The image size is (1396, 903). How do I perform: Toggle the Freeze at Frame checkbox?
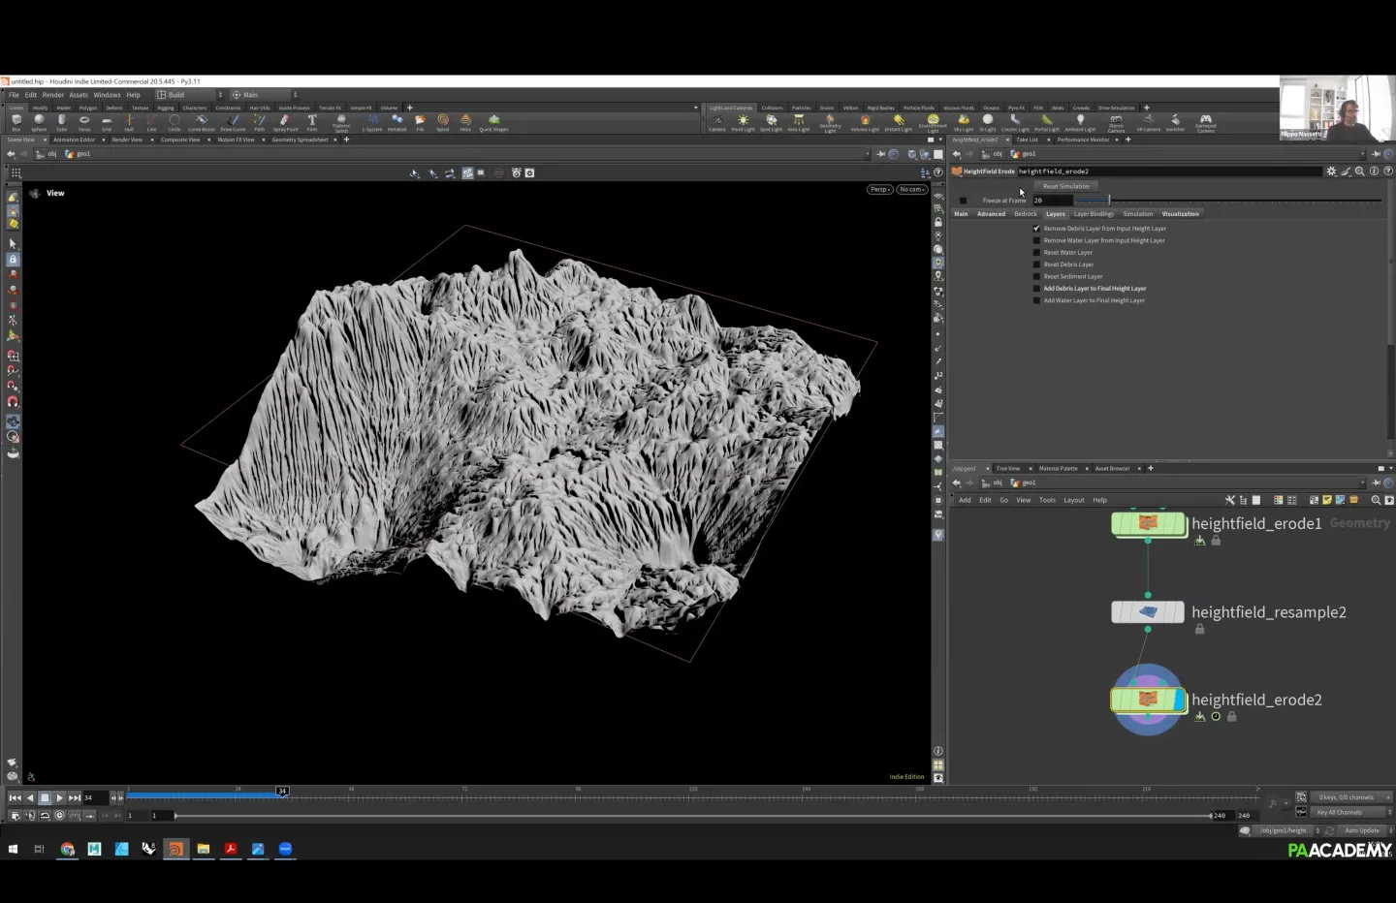point(963,201)
